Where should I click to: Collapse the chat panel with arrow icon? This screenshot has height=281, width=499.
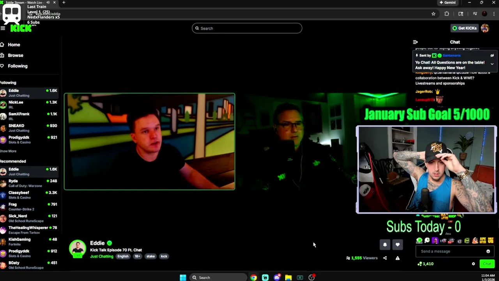click(415, 42)
